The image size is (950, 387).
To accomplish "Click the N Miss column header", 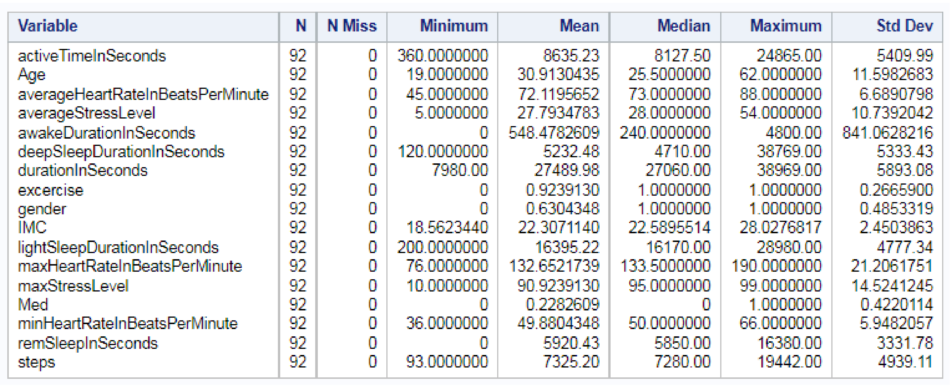I will (x=352, y=26).
